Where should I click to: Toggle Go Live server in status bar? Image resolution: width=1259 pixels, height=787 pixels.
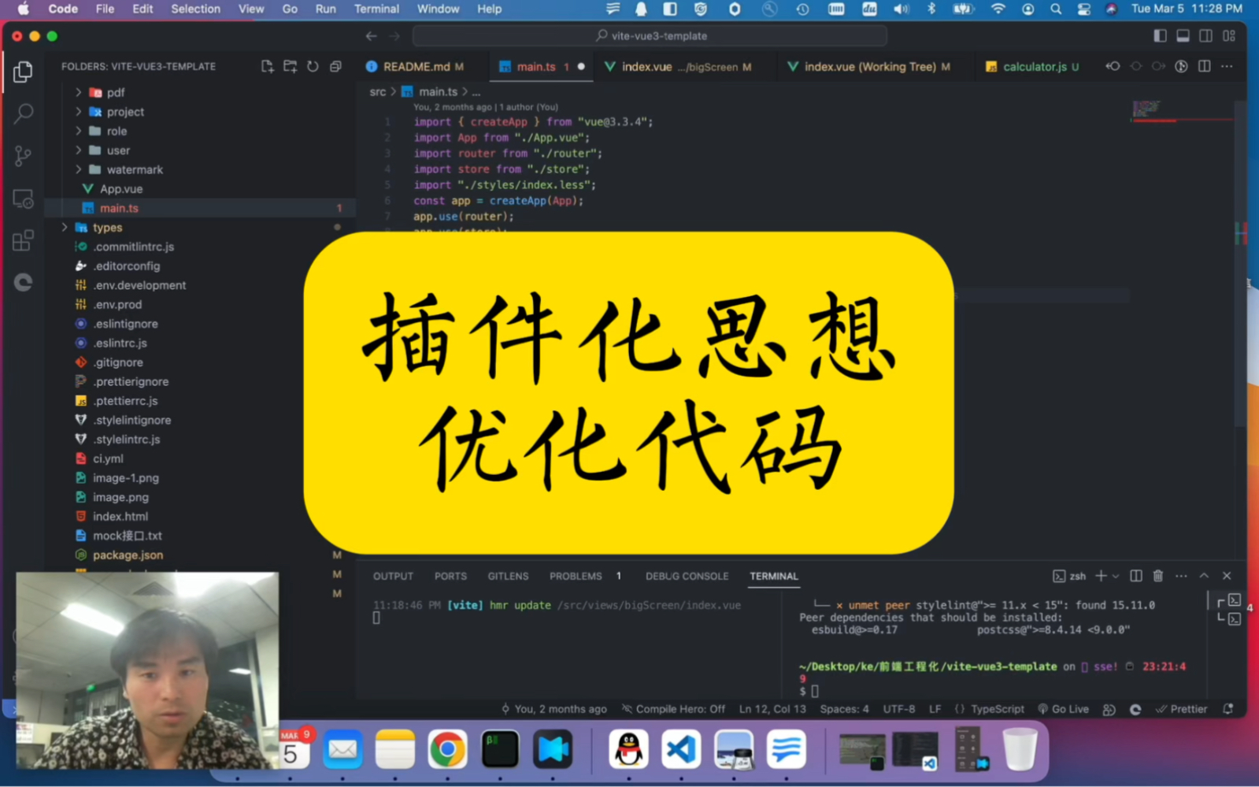point(1063,709)
